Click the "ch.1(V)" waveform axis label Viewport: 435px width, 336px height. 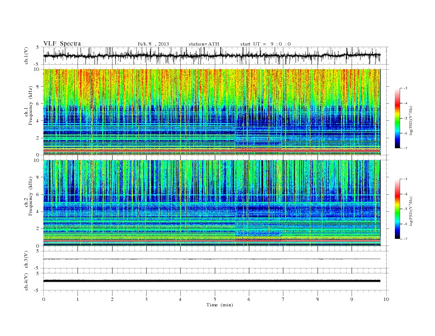pyautogui.click(x=26, y=55)
